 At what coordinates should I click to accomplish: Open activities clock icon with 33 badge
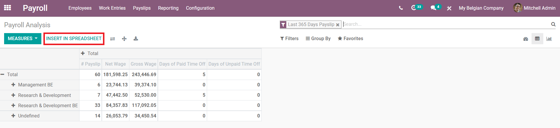click(416, 8)
